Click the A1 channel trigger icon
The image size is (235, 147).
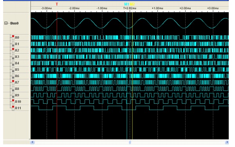pos(13,44)
